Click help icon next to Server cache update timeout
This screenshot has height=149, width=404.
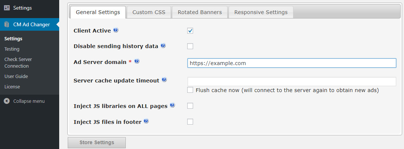pyautogui.click(x=164, y=80)
